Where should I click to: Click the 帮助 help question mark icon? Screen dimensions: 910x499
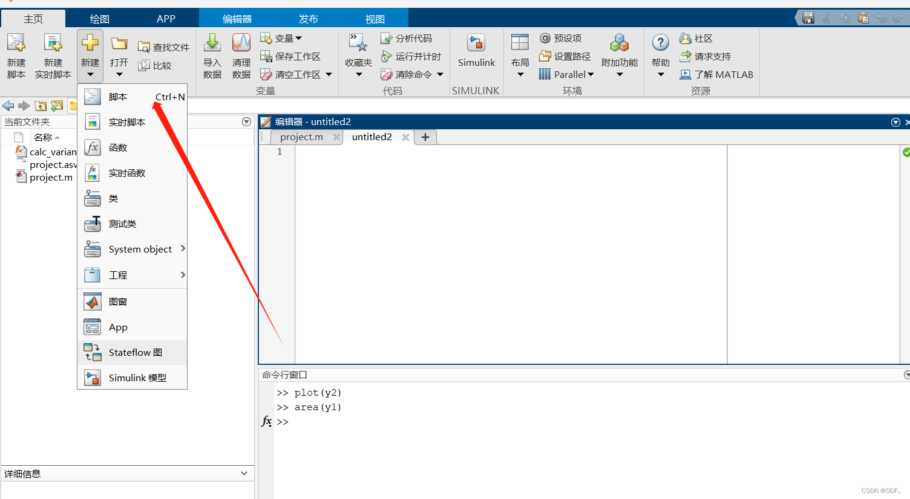click(x=660, y=44)
